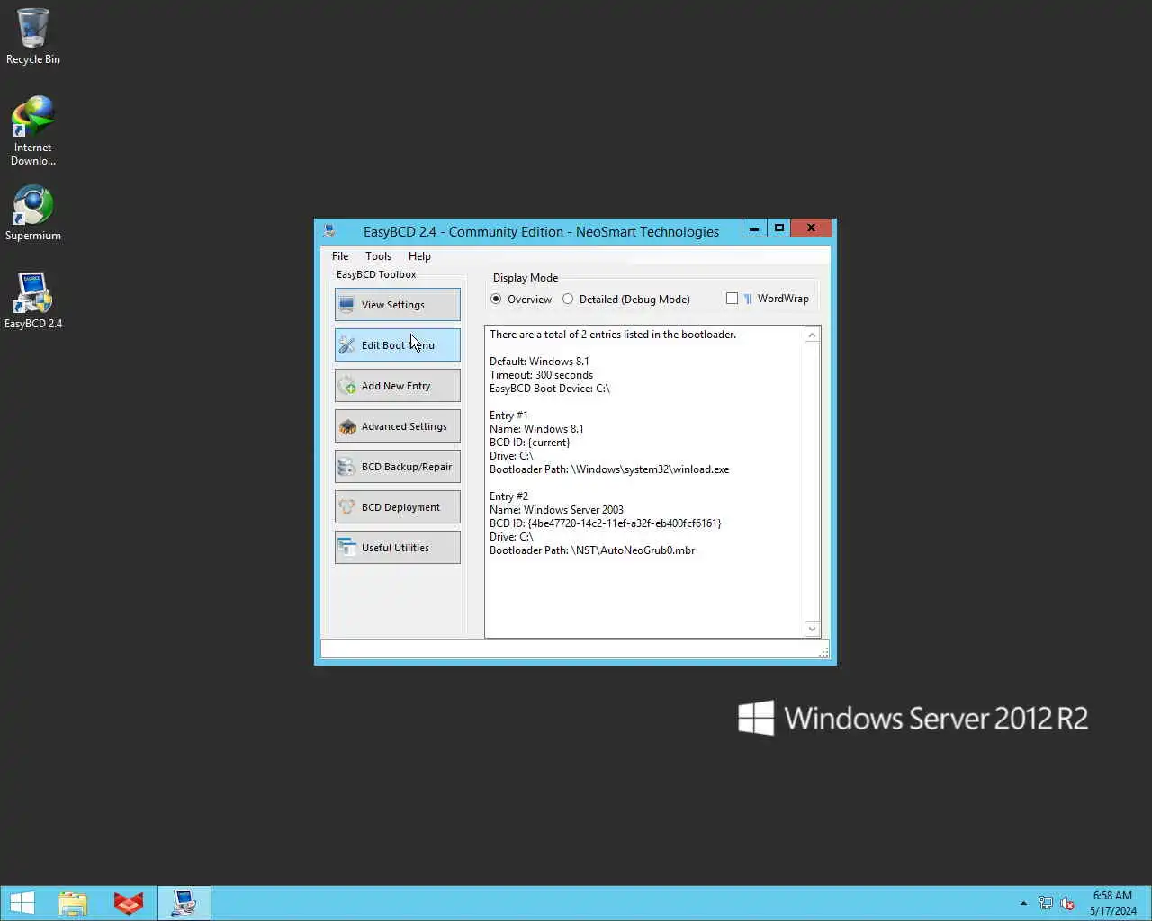Screen dimensions: 1152x921
Task: Open the File menu
Action: pos(340,256)
